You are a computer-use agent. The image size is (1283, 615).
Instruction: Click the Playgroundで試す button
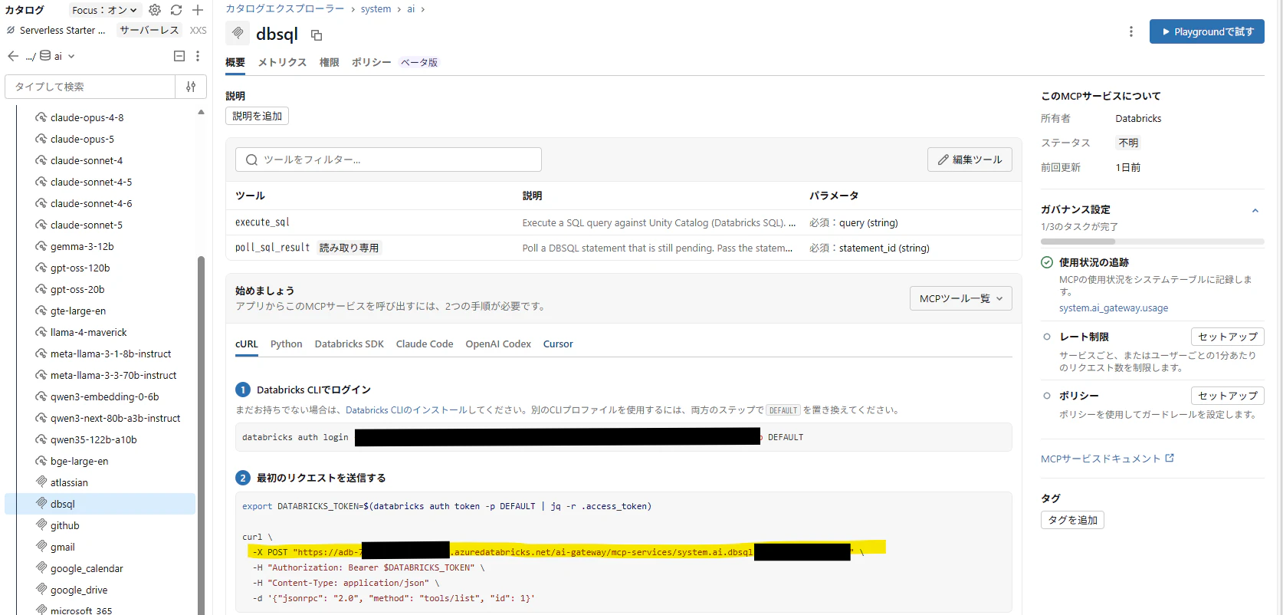(x=1207, y=31)
